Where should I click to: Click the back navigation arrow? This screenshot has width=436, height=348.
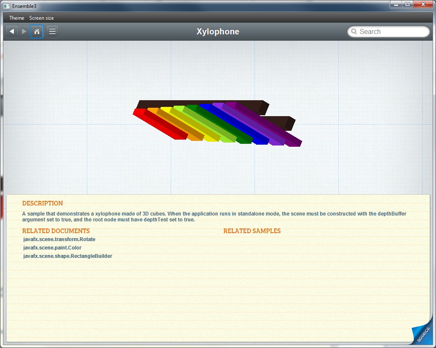coord(12,31)
